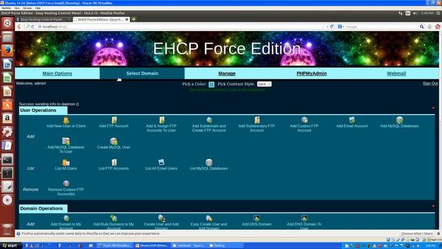Open the Add Domain to My Account icon
The height and width of the screenshot is (249, 442).
click(66, 219)
